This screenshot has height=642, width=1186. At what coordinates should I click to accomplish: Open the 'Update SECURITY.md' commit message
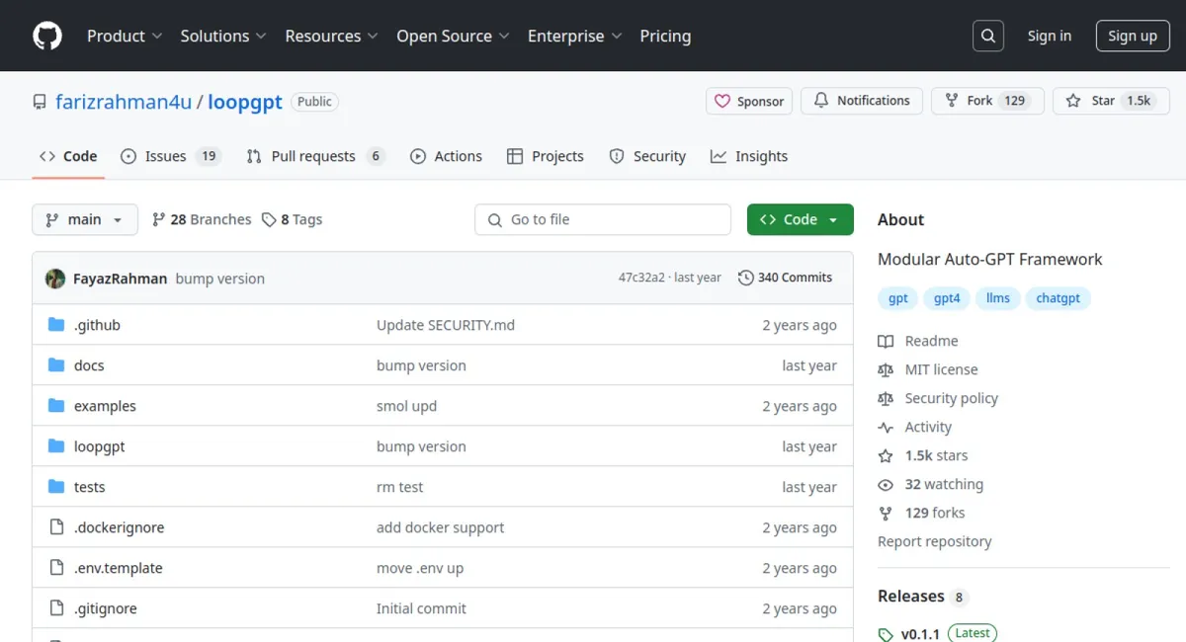[x=446, y=325]
